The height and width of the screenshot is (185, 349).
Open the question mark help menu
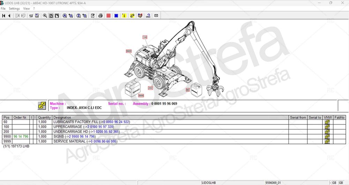(x=34, y=8)
